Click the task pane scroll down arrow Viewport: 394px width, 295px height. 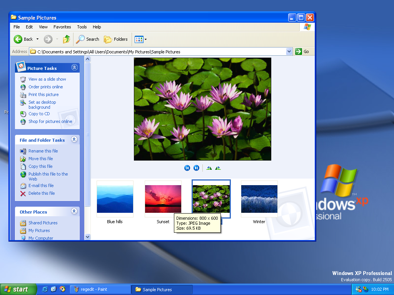click(87, 237)
